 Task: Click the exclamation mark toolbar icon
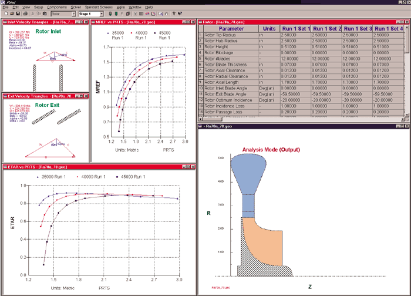tap(122, 14)
